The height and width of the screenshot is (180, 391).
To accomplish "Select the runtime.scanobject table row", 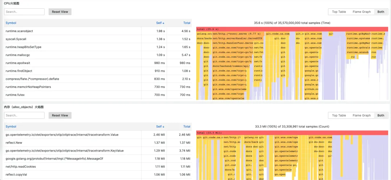I will (98, 31).
